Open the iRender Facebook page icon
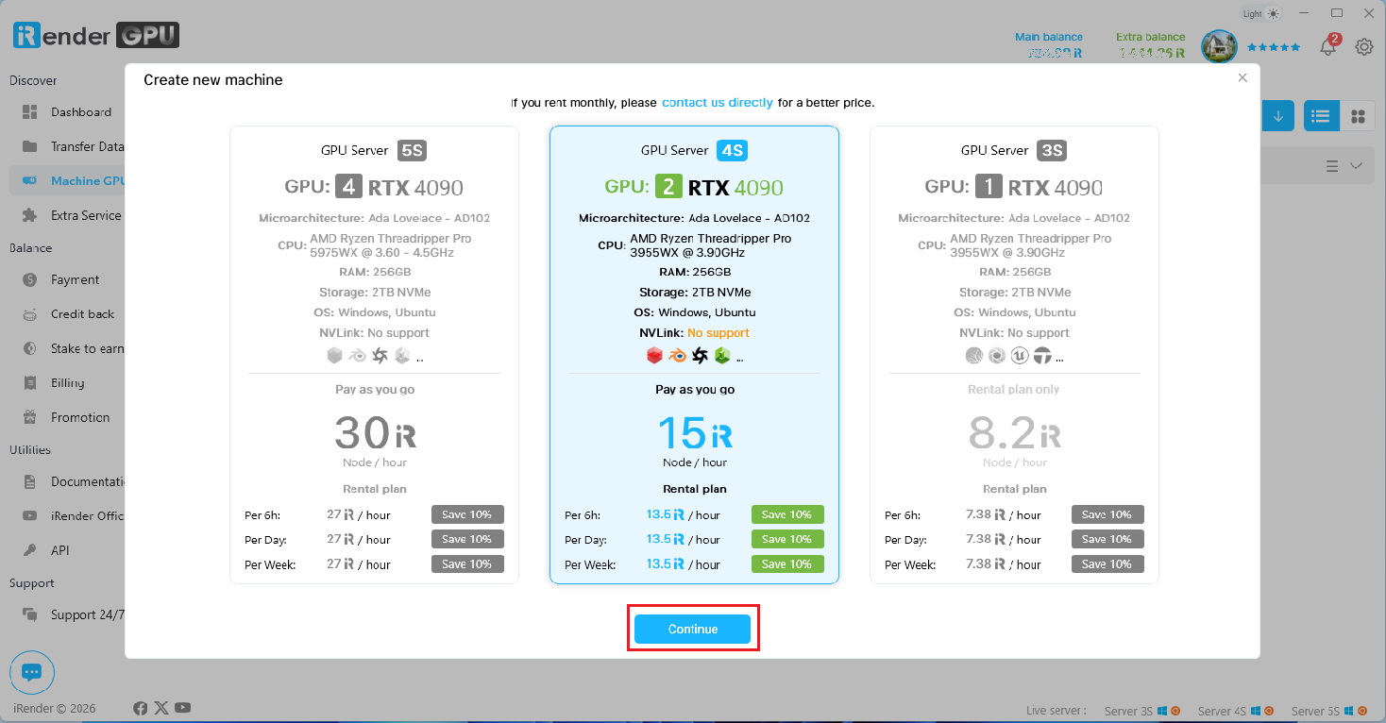The height and width of the screenshot is (723, 1386). pyautogui.click(x=141, y=708)
